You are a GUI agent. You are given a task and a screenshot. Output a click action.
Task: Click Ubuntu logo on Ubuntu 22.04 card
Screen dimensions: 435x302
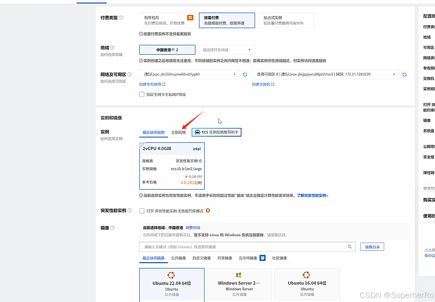coord(171,275)
